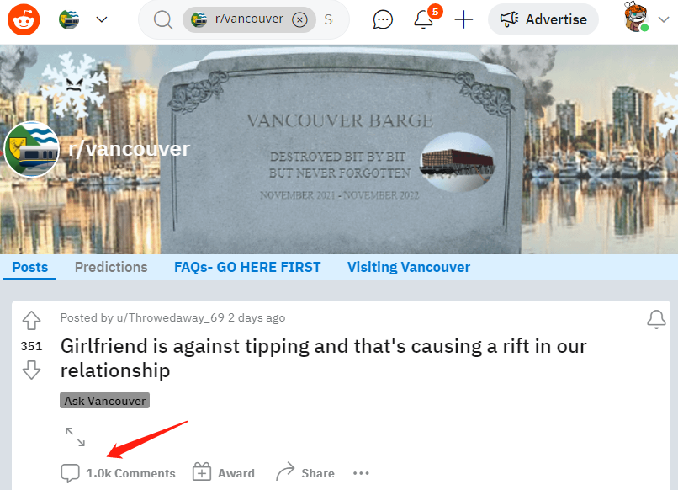Toggle post notifications bell on post

point(656,319)
